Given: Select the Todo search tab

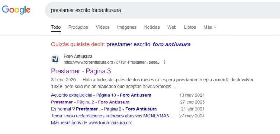Looking at the screenshot, I should [x=56, y=27].
